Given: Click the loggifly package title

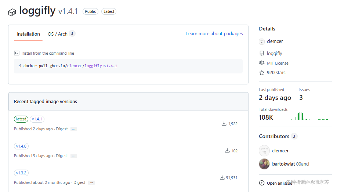Looking at the screenshot, I should [x=37, y=10].
